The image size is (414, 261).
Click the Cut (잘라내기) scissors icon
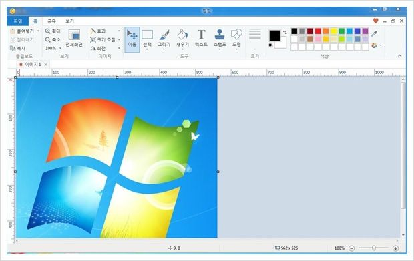tap(13, 40)
